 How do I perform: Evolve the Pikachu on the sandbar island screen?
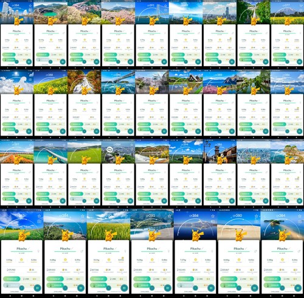(x=272, y=285)
